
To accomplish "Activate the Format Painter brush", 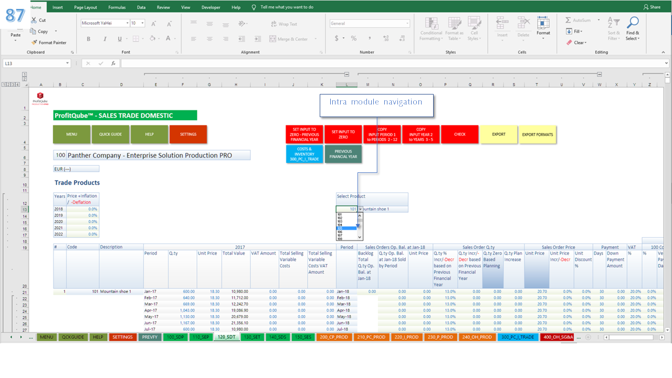I will click(34, 43).
